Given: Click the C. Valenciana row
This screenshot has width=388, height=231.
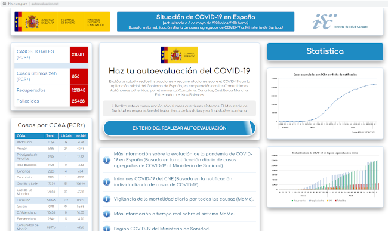Looking at the screenshot, I should [x=51, y=212].
